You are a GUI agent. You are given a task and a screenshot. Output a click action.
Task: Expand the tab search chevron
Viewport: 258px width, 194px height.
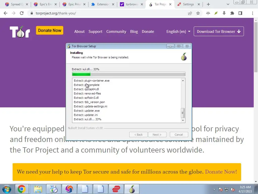click(228, 4)
